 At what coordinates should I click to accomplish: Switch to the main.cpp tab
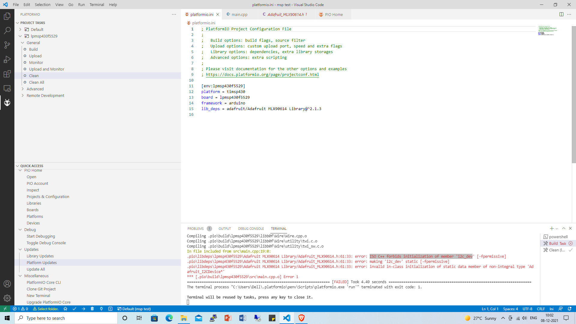click(x=239, y=14)
